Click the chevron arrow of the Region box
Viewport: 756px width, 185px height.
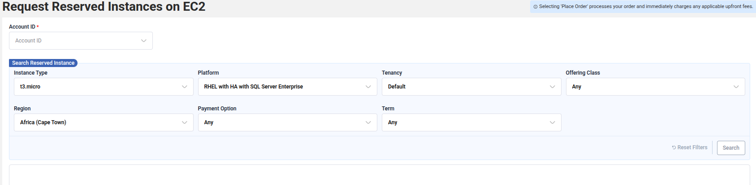click(184, 122)
